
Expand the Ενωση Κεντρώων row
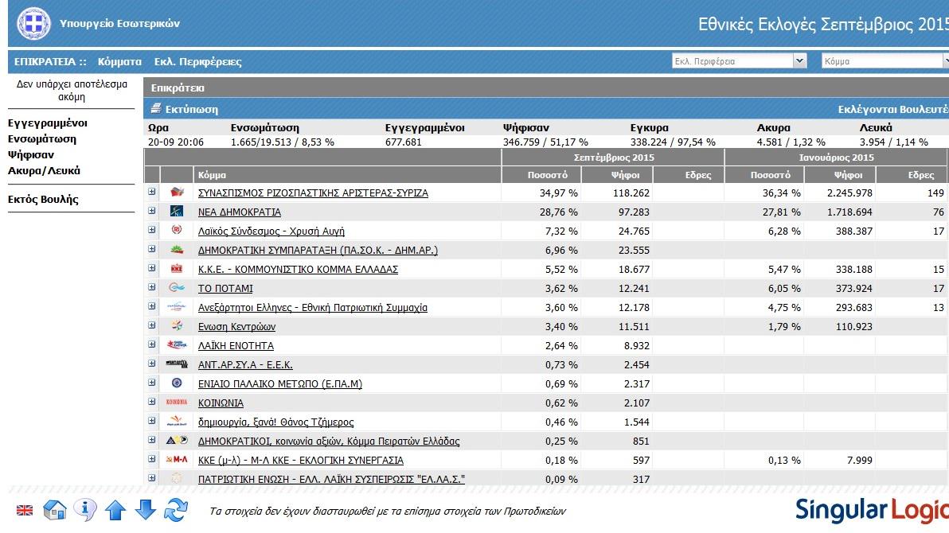(152, 325)
